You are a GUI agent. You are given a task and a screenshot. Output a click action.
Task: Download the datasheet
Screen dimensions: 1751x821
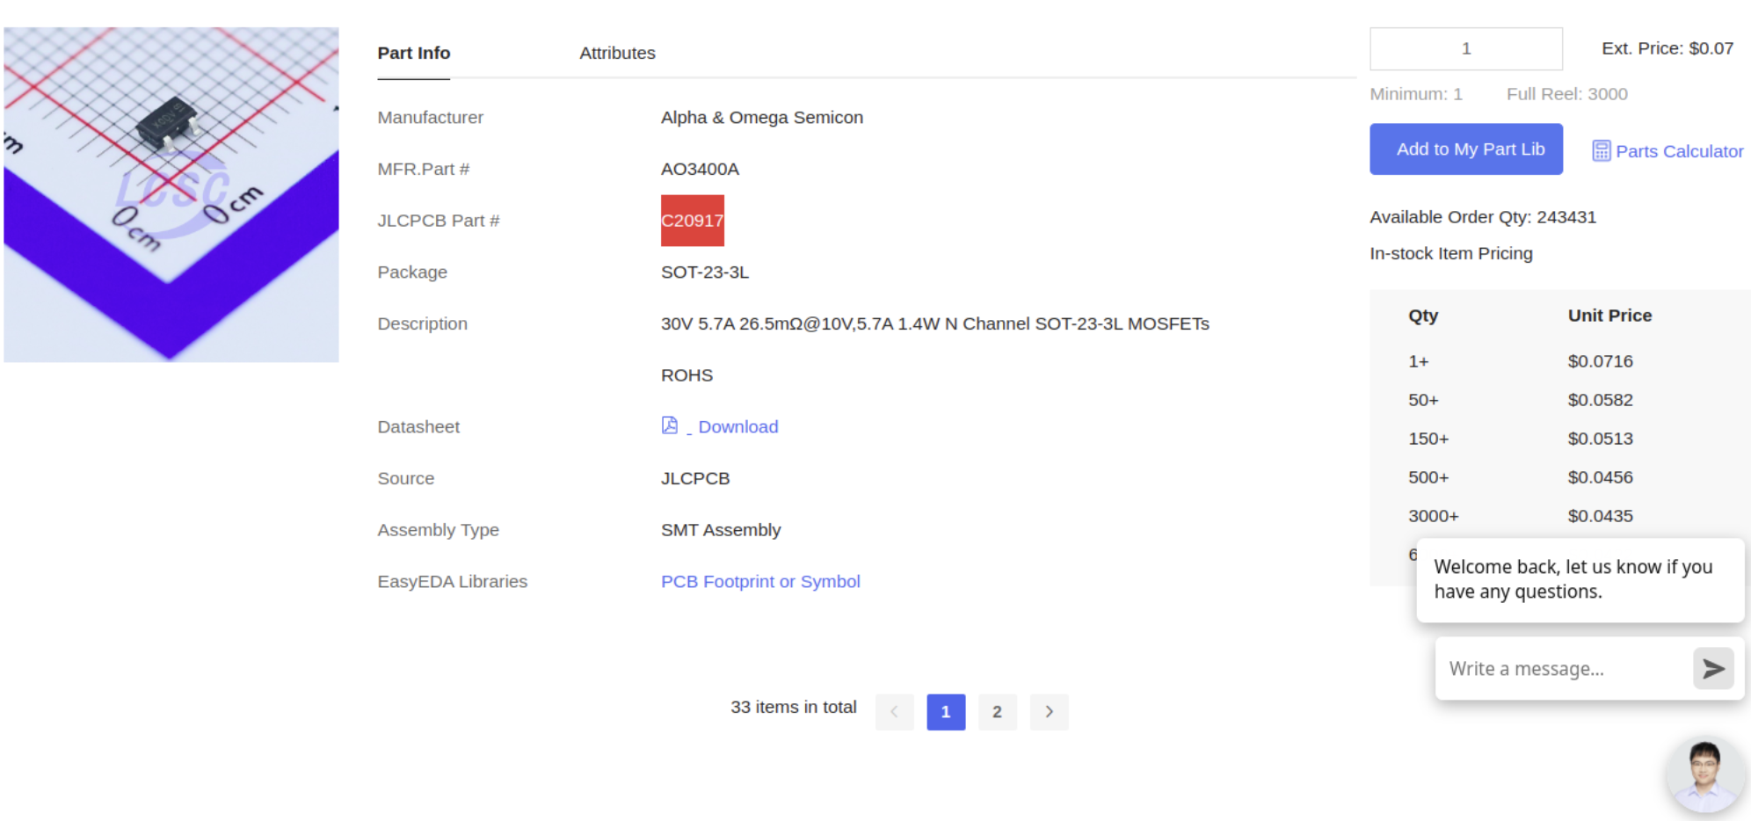pyautogui.click(x=737, y=427)
